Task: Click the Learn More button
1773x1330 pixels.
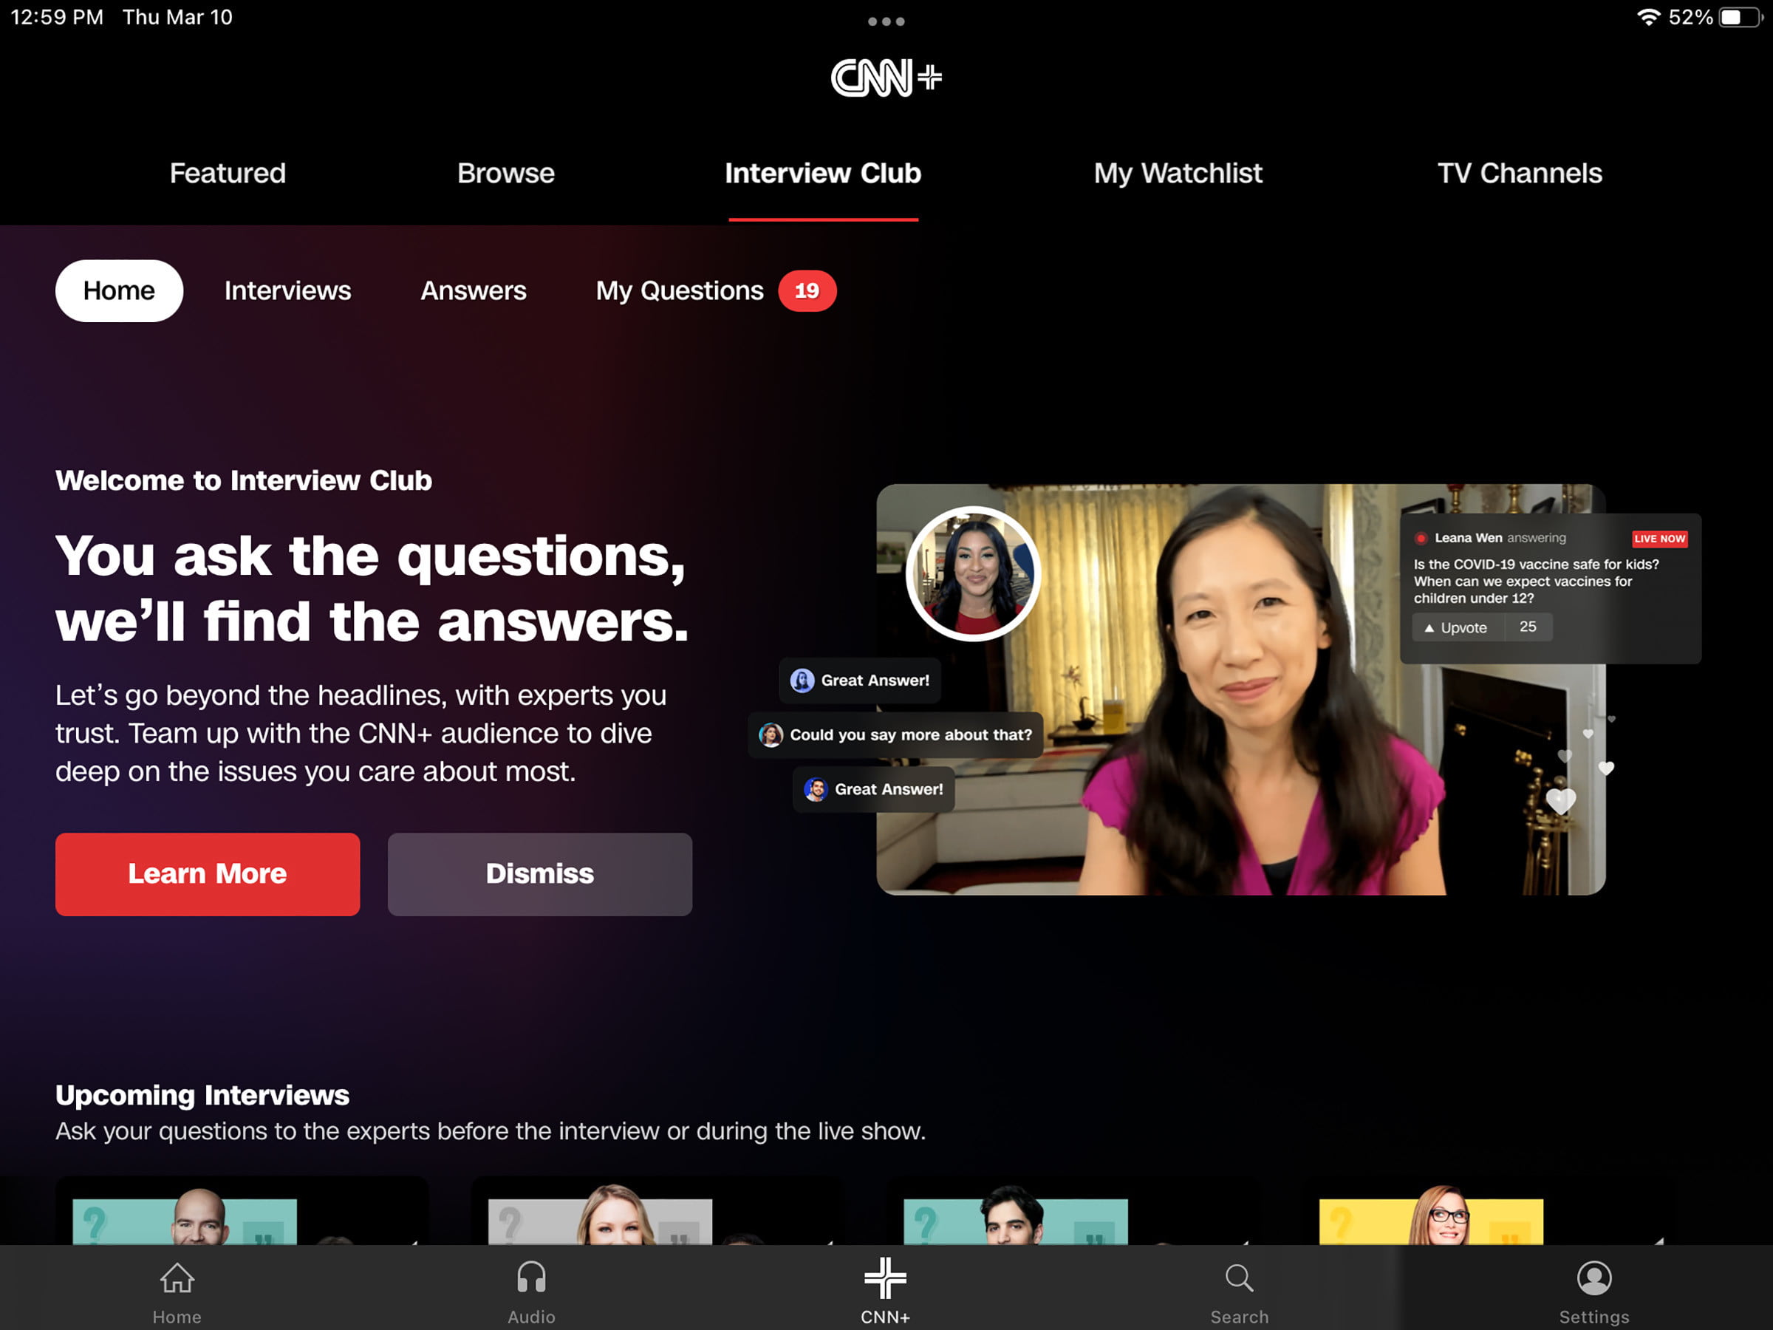Action: click(208, 874)
